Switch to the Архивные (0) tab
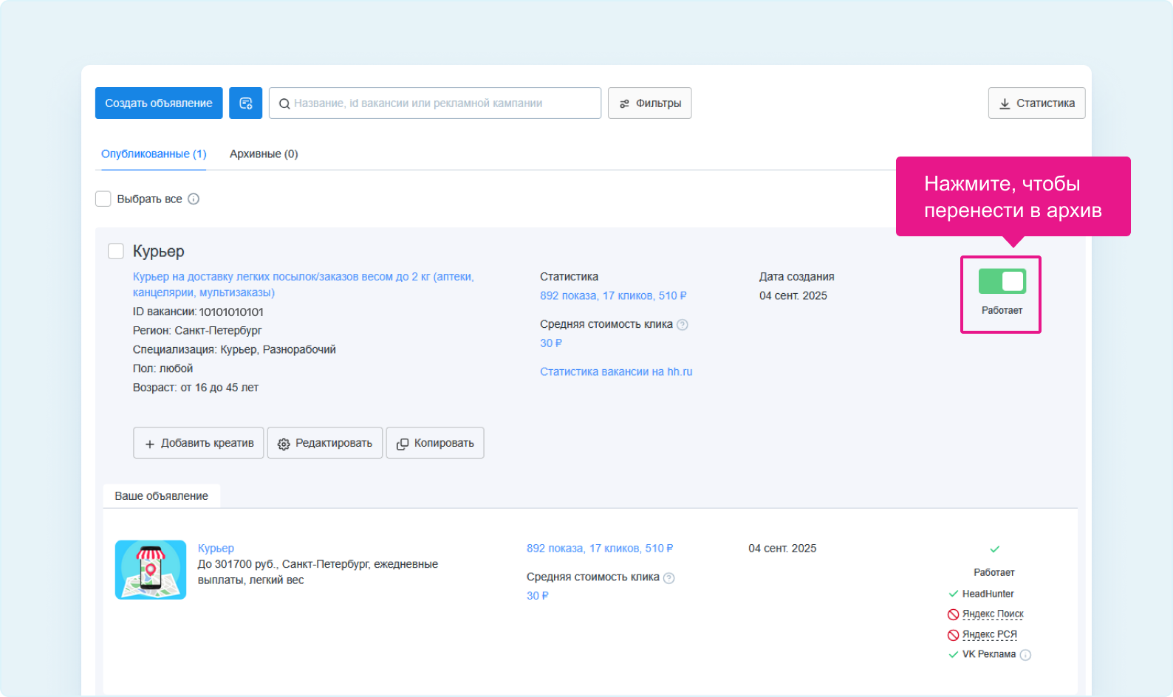1173x697 pixels. tap(264, 154)
